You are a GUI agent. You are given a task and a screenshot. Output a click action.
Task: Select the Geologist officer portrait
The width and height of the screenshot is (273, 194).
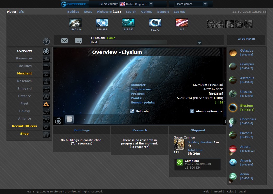(239, 24)
